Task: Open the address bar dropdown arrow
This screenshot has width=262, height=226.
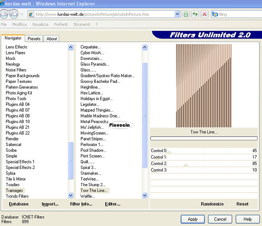Action: coord(177,14)
